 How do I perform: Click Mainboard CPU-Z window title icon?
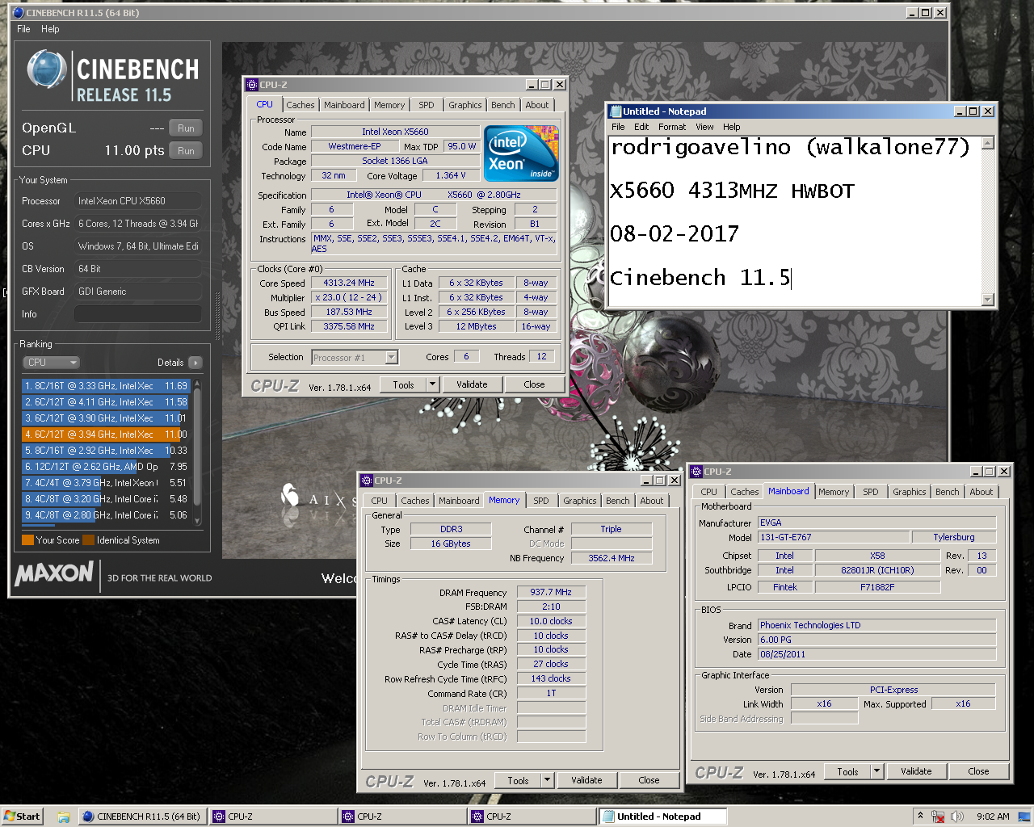[696, 472]
